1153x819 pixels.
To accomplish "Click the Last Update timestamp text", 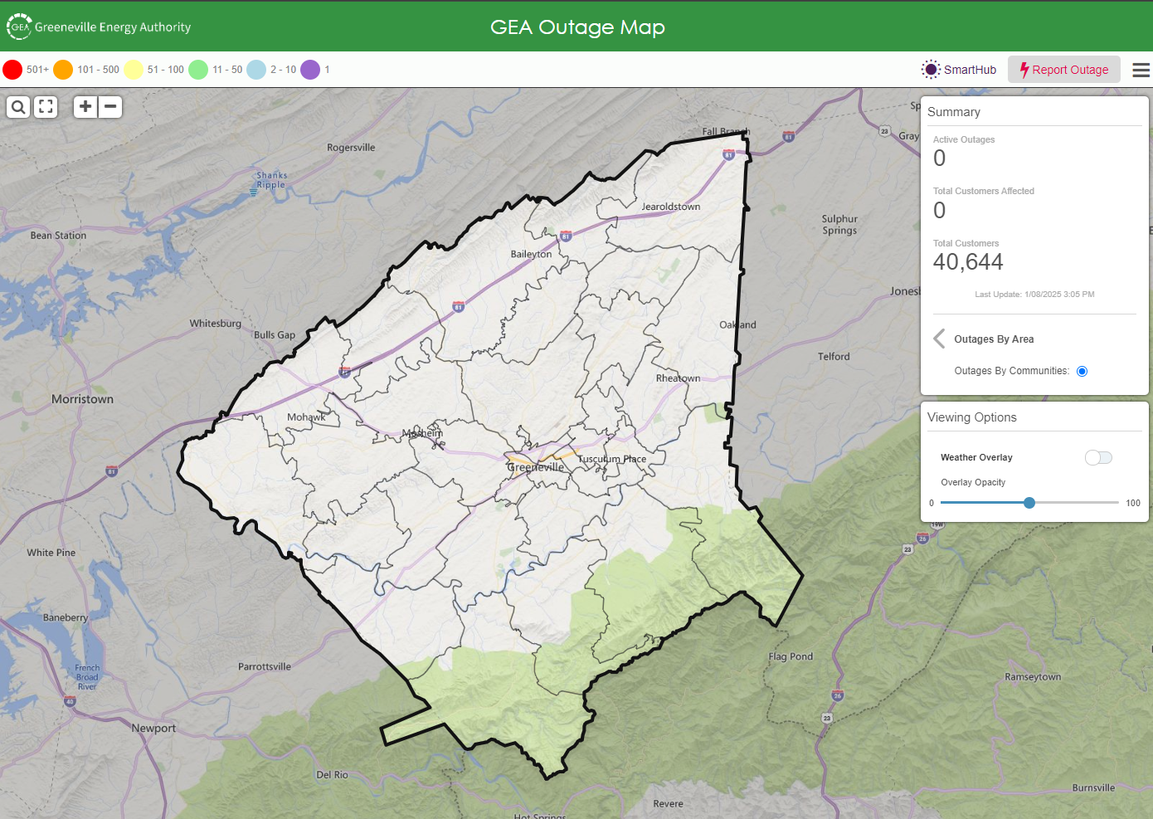I will tap(1034, 294).
